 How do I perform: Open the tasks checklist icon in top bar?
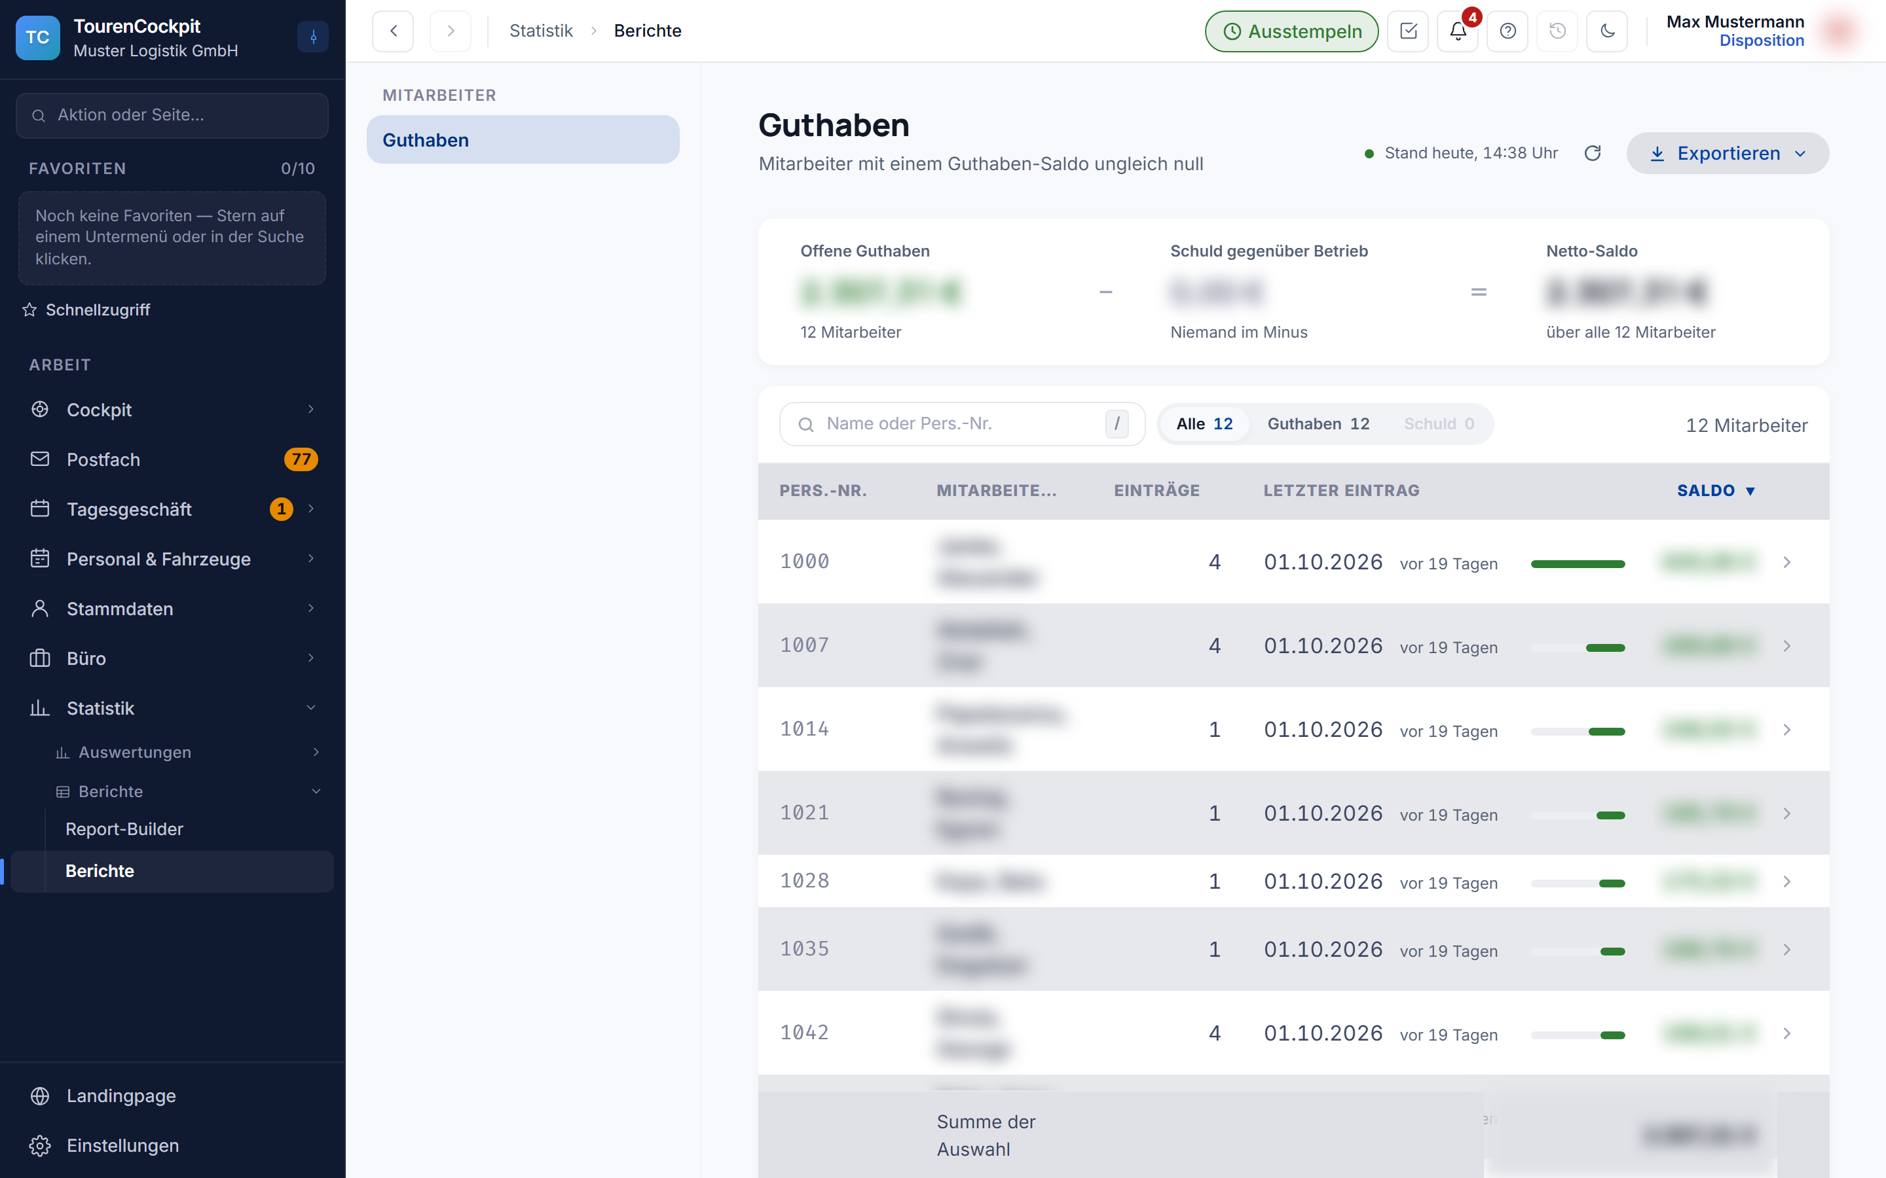(x=1408, y=31)
